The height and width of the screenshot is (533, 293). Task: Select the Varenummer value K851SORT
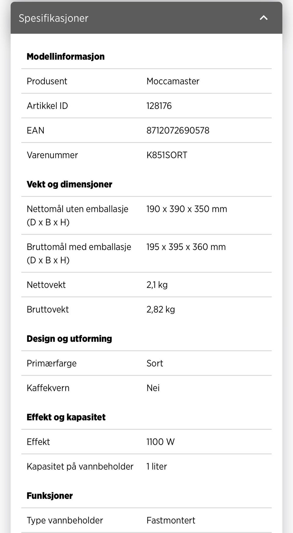click(167, 155)
